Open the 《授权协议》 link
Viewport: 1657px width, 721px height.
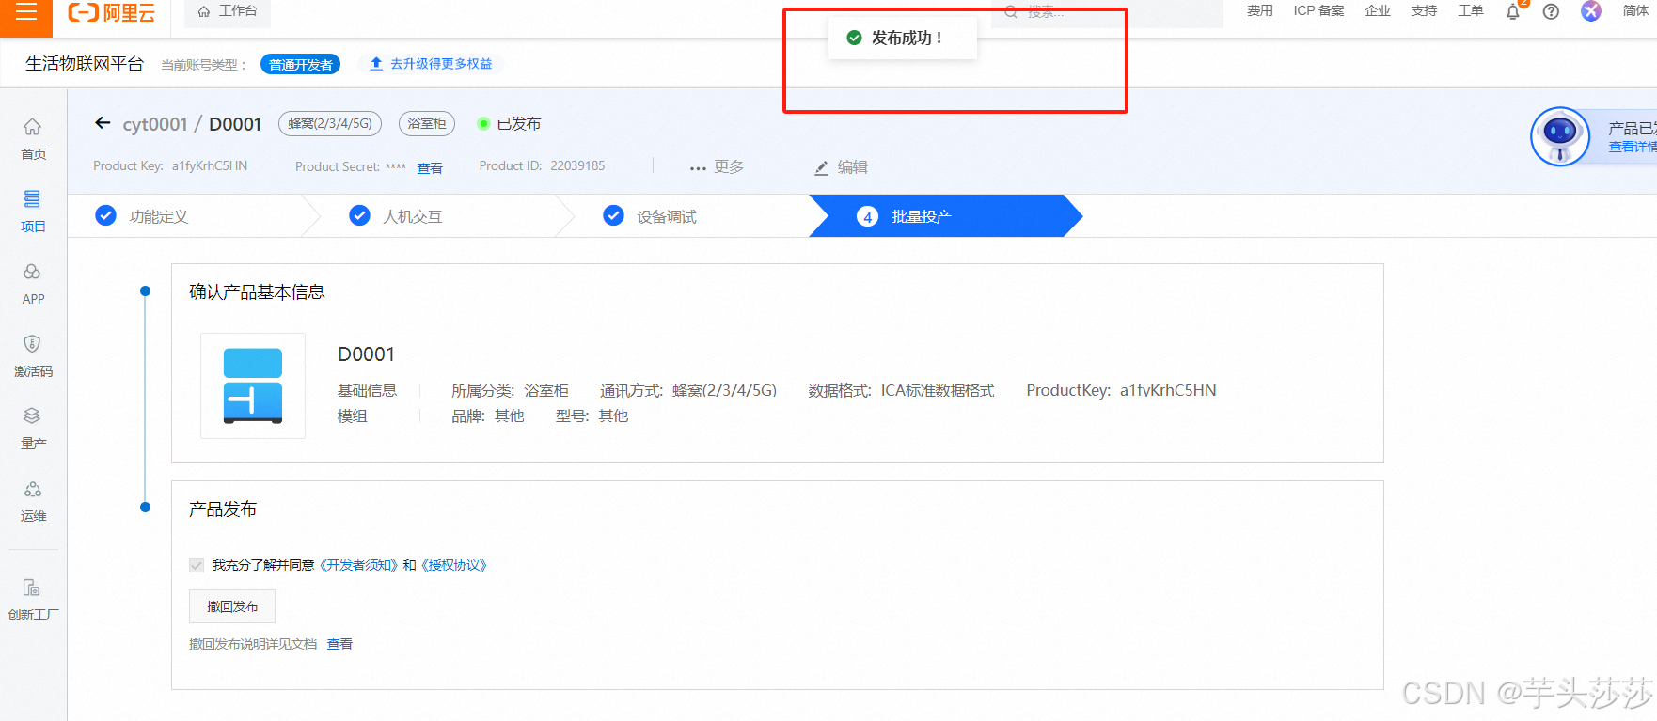(x=453, y=565)
